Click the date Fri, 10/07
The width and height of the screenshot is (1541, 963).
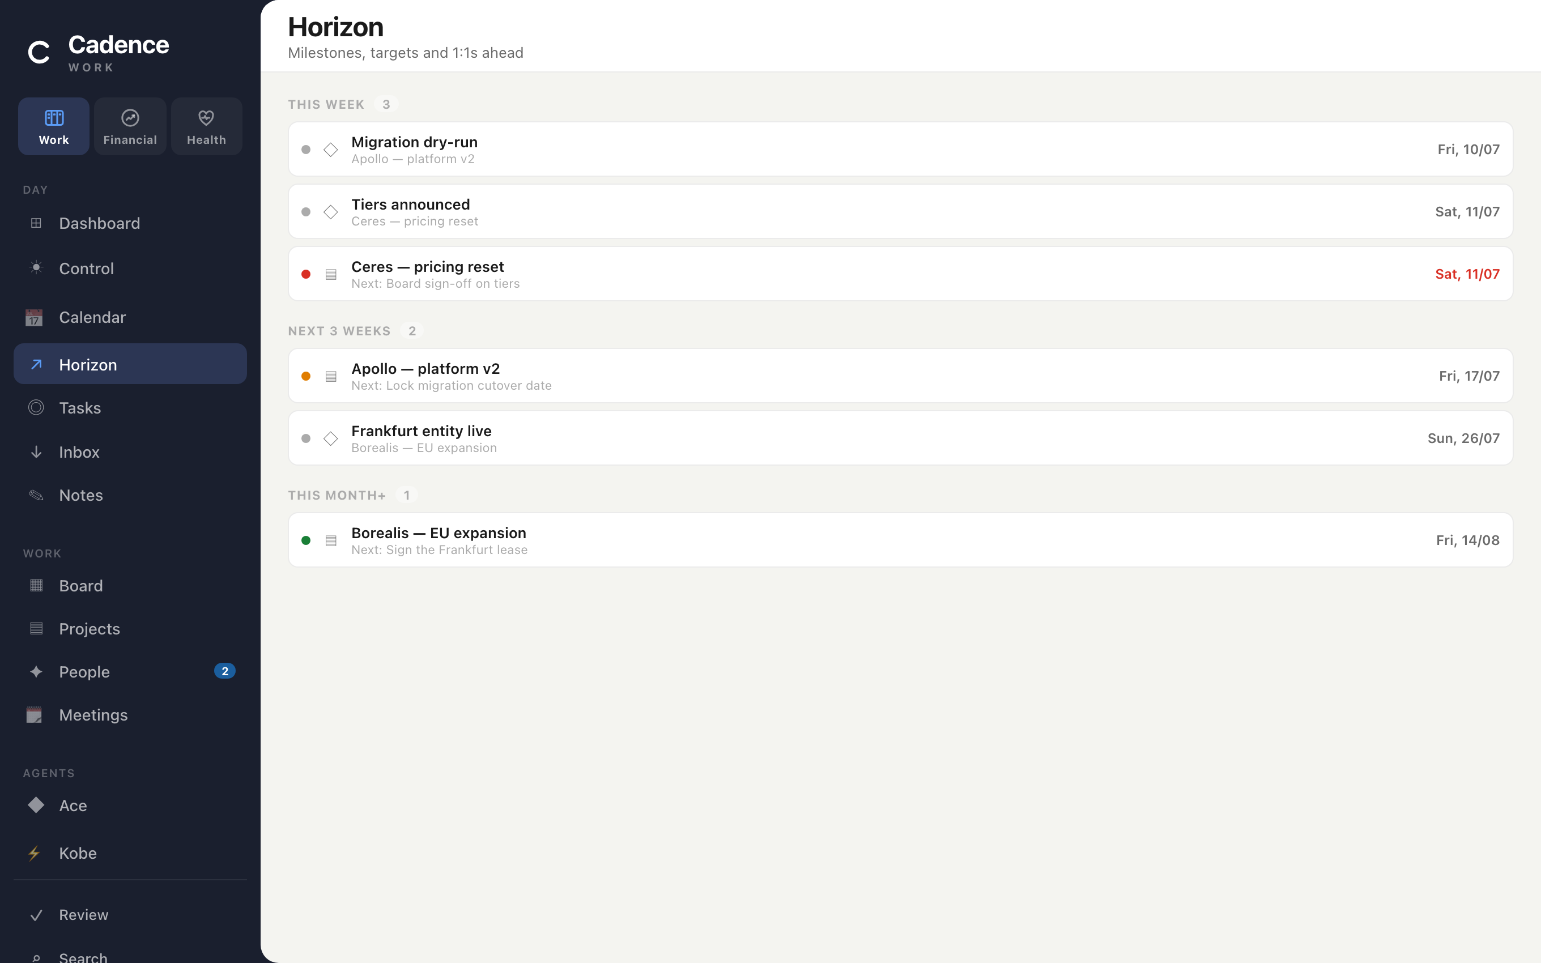click(x=1468, y=149)
